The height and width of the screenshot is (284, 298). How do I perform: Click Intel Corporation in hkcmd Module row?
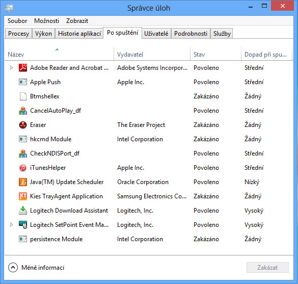(140, 139)
